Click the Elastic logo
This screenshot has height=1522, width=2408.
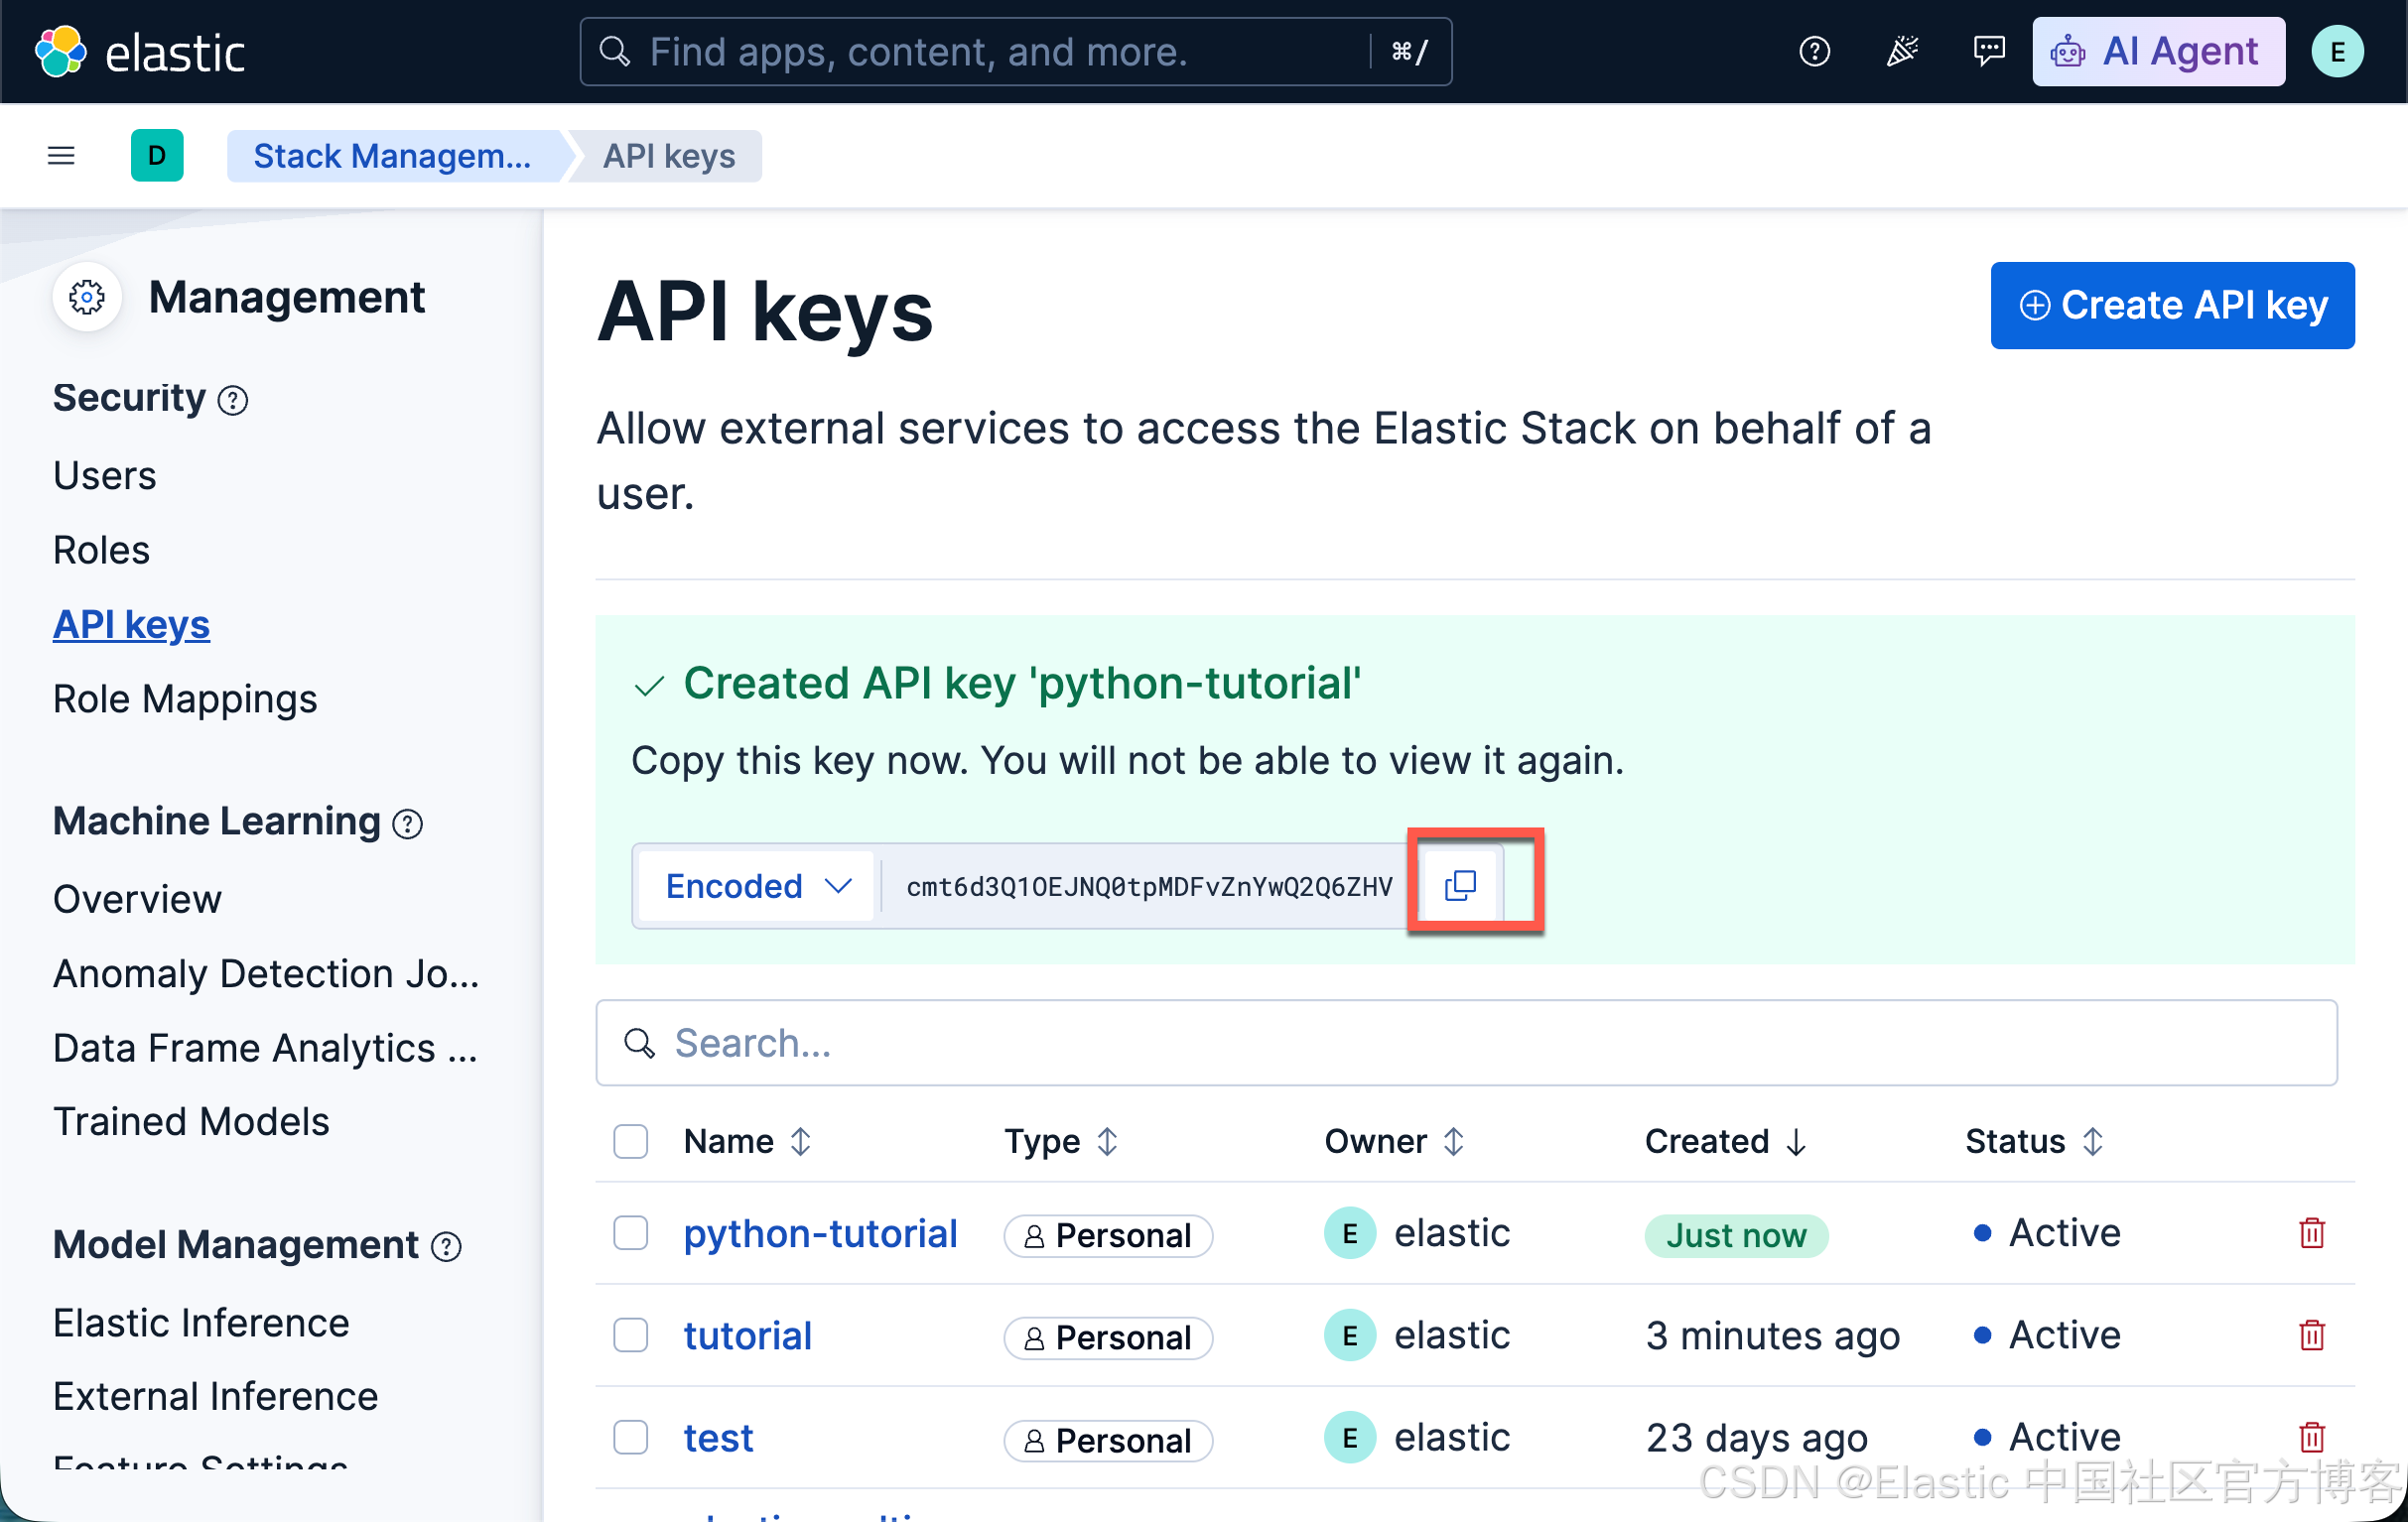coord(139,52)
